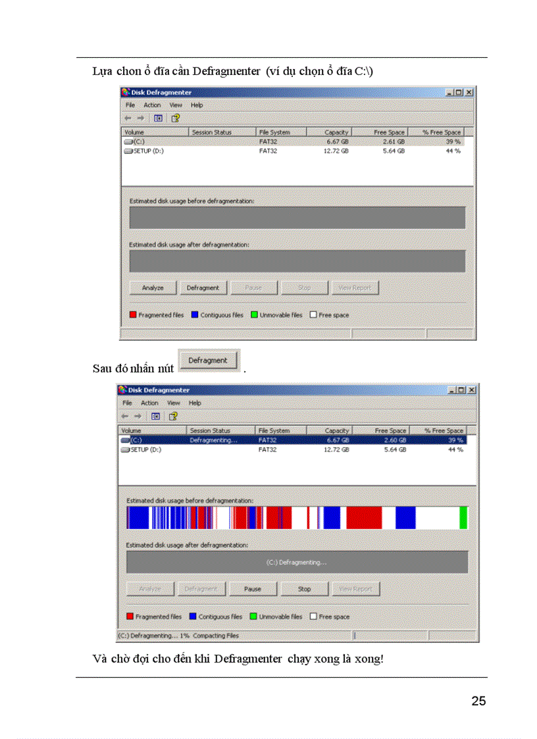Open the View menu in the upper window

click(x=176, y=105)
